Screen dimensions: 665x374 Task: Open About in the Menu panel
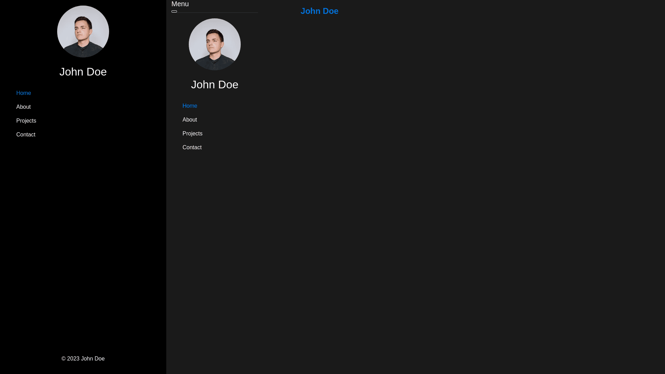click(x=190, y=120)
